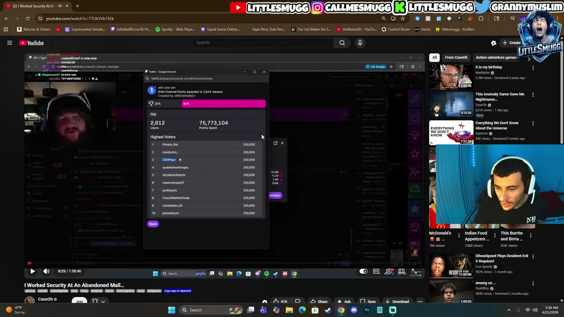Open options menu for 'among us ...' video
This screenshot has width=564, height=317.
pos(533,284)
